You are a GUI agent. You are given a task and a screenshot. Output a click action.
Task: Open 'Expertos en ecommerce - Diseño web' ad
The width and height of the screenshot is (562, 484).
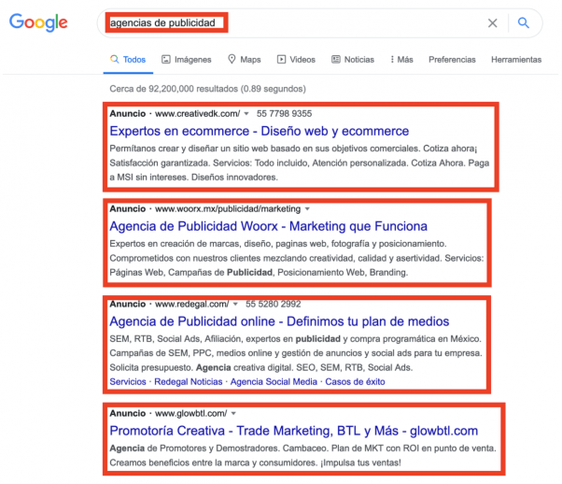pyautogui.click(x=260, y=132)
